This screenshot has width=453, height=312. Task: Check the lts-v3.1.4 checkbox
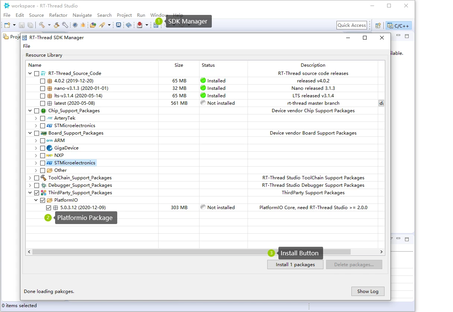(x=42, y=96)
